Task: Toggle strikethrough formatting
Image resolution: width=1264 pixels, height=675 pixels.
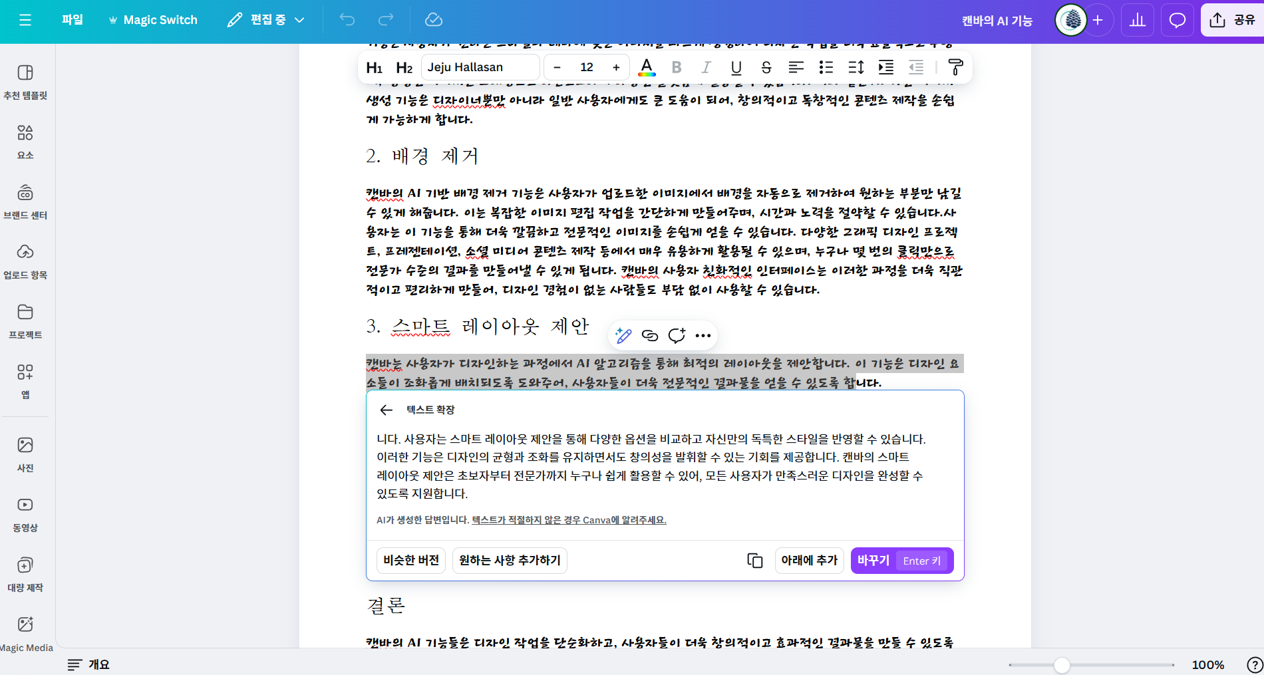Action: point(766,67)
